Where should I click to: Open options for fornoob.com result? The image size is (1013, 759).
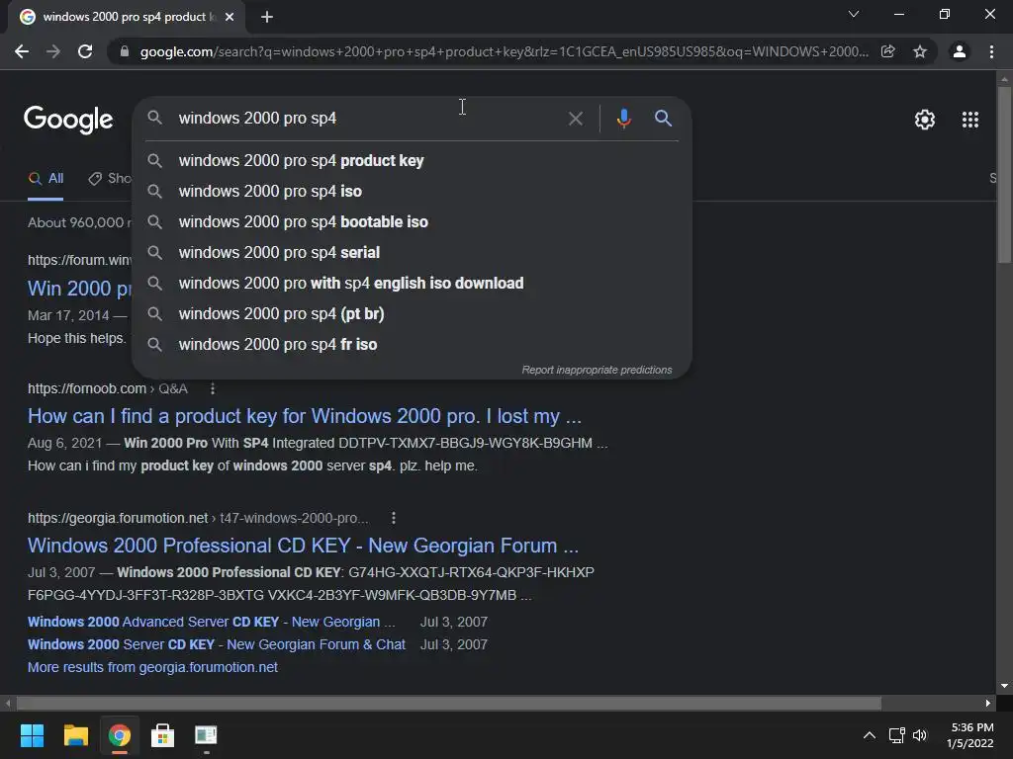click(213, 388)
